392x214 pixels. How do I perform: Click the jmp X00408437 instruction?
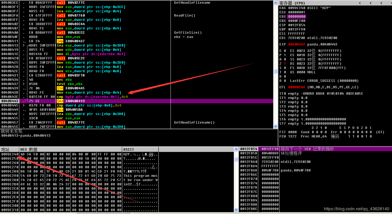[x=71, y=41]
